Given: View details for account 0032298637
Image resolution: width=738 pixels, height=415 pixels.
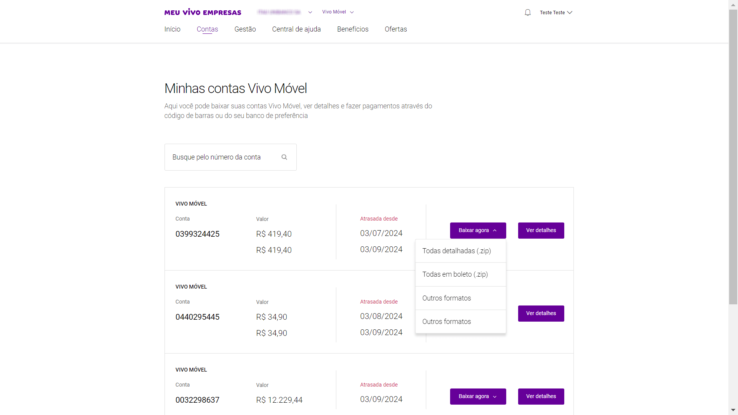Looking at the screenshot, I should click(541, 397).
